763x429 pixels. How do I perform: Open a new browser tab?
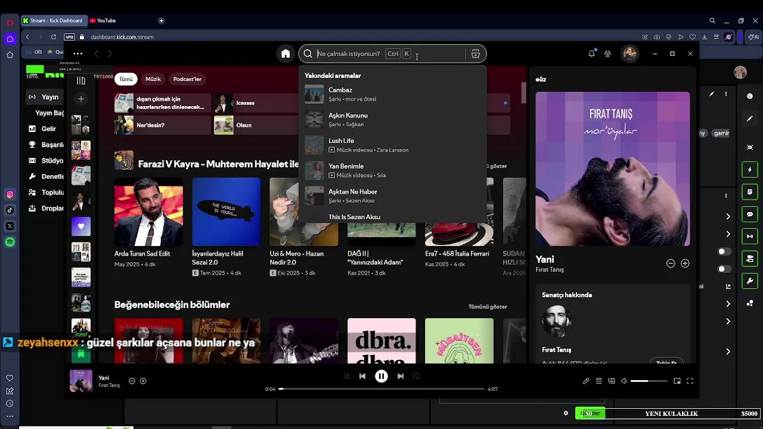click(161, 20)
